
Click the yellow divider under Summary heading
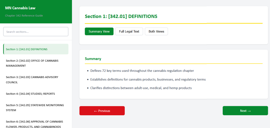point(174,63)
